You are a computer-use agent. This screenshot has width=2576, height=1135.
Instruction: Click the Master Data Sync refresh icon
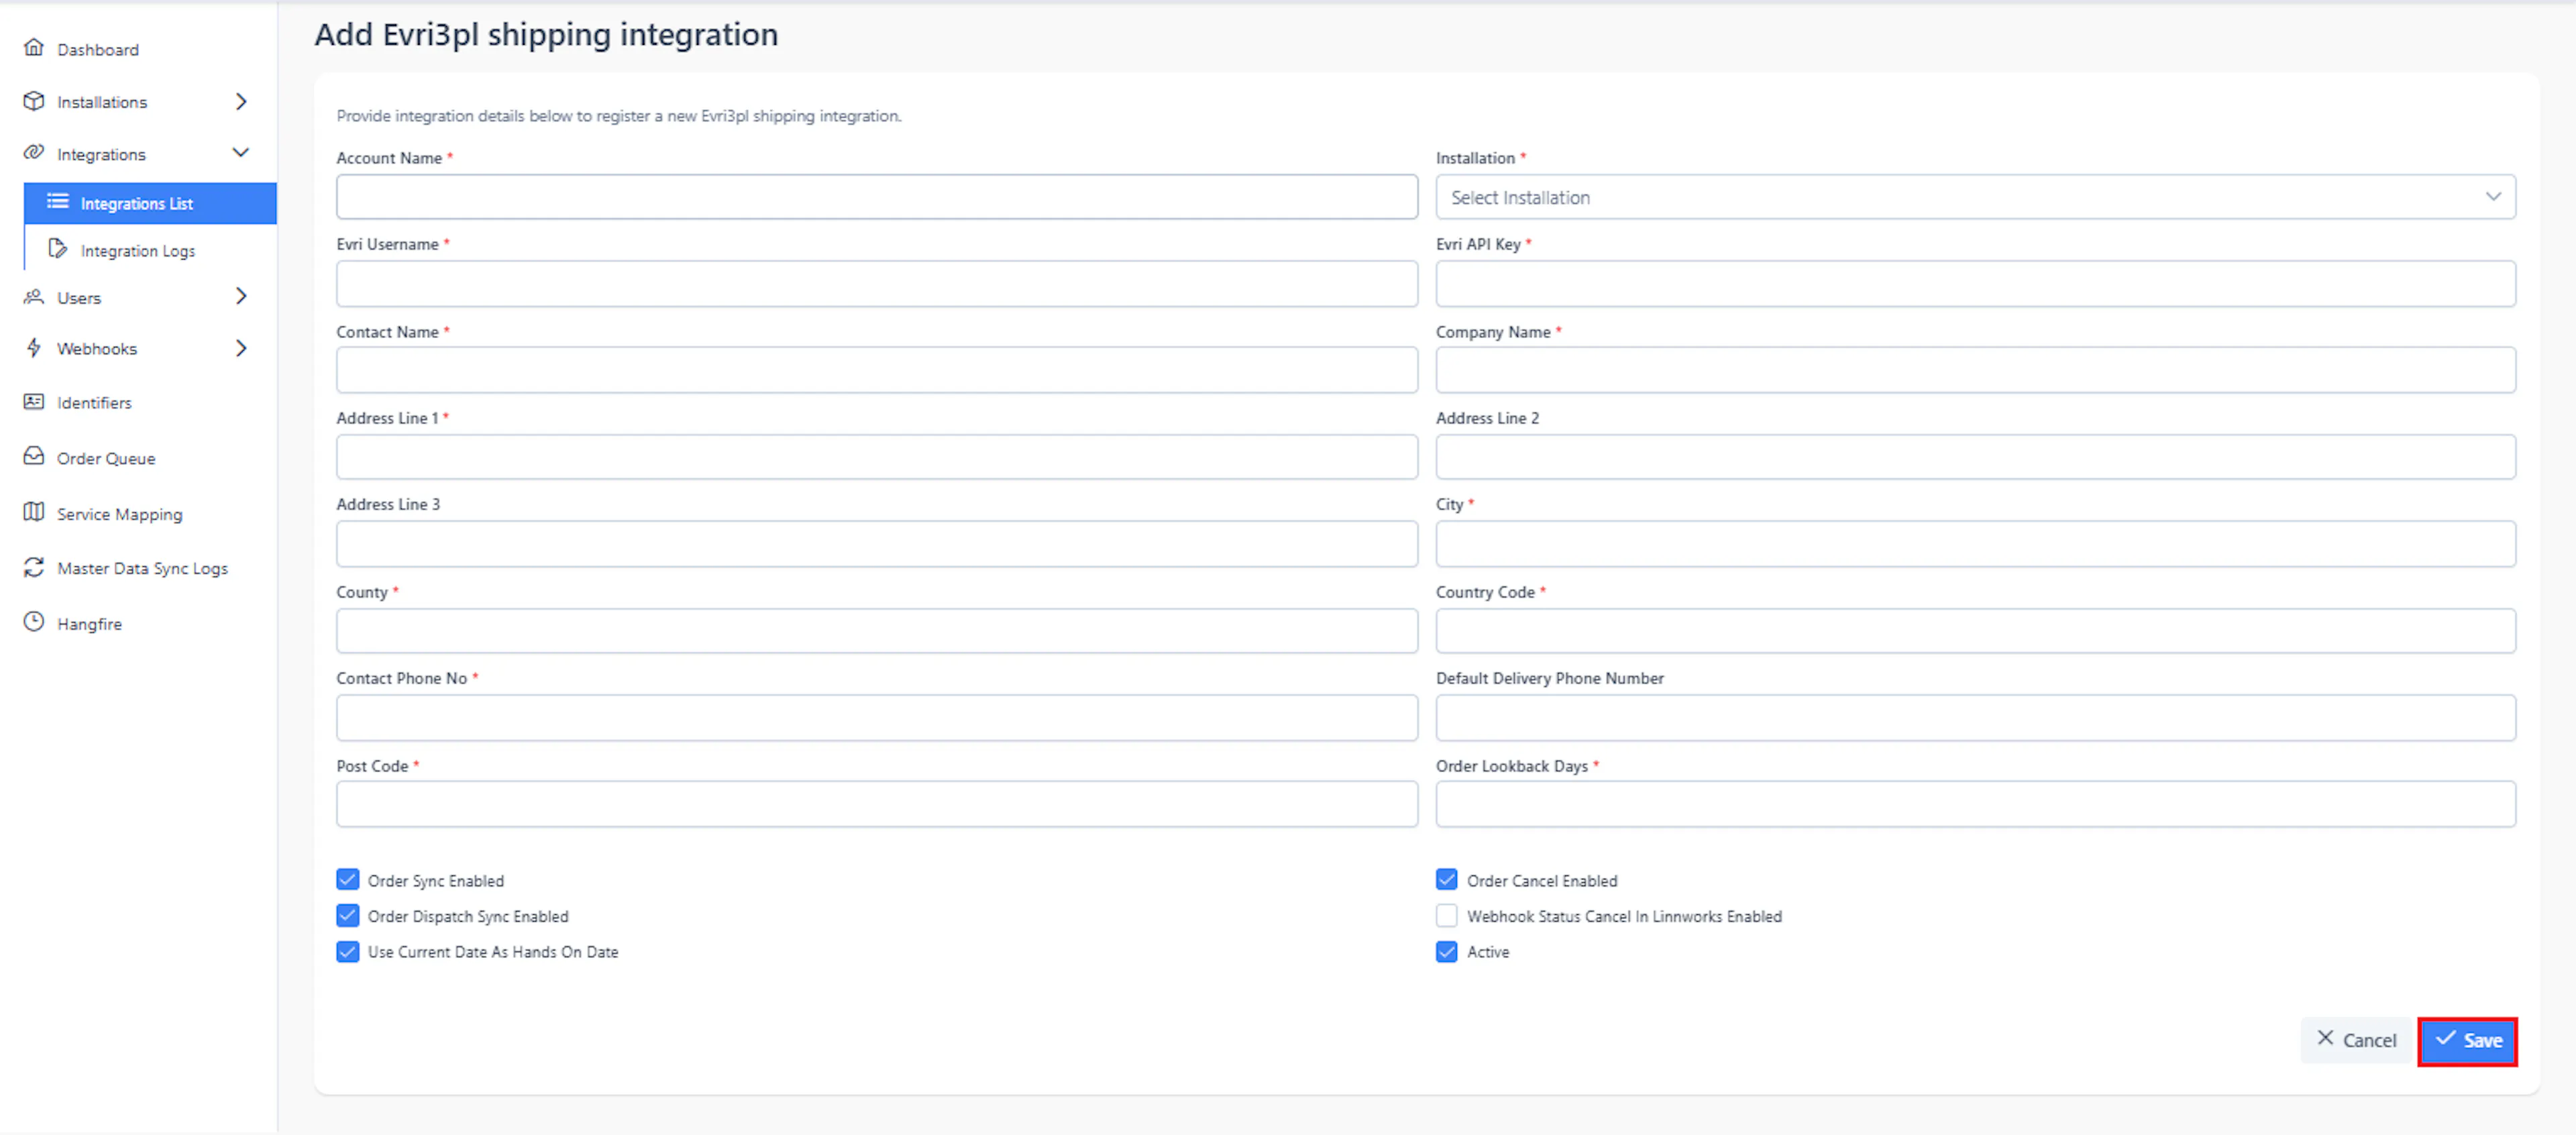(x=34, y=568)
